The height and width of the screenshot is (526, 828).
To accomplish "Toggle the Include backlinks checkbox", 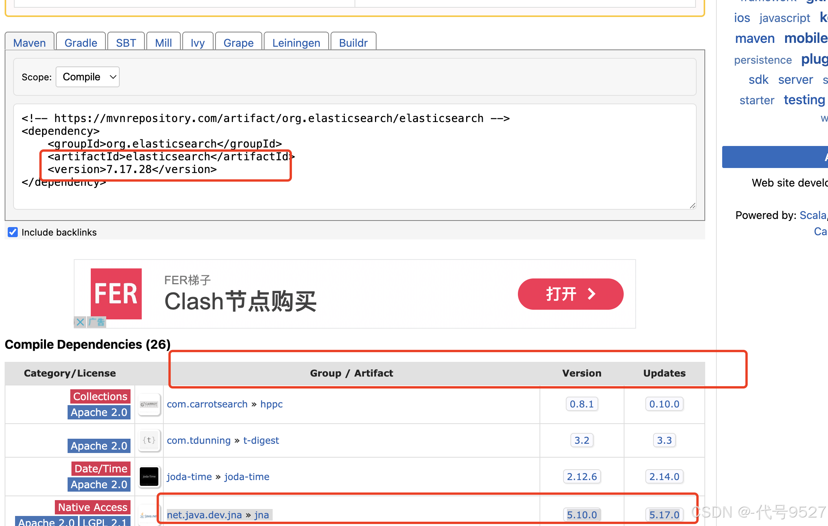I will coord(13,232).
